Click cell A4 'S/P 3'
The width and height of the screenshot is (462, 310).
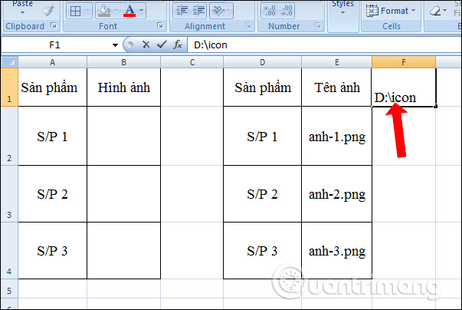pos(52,251)
